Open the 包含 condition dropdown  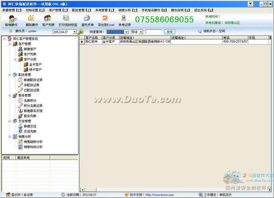tap(141, 32)
